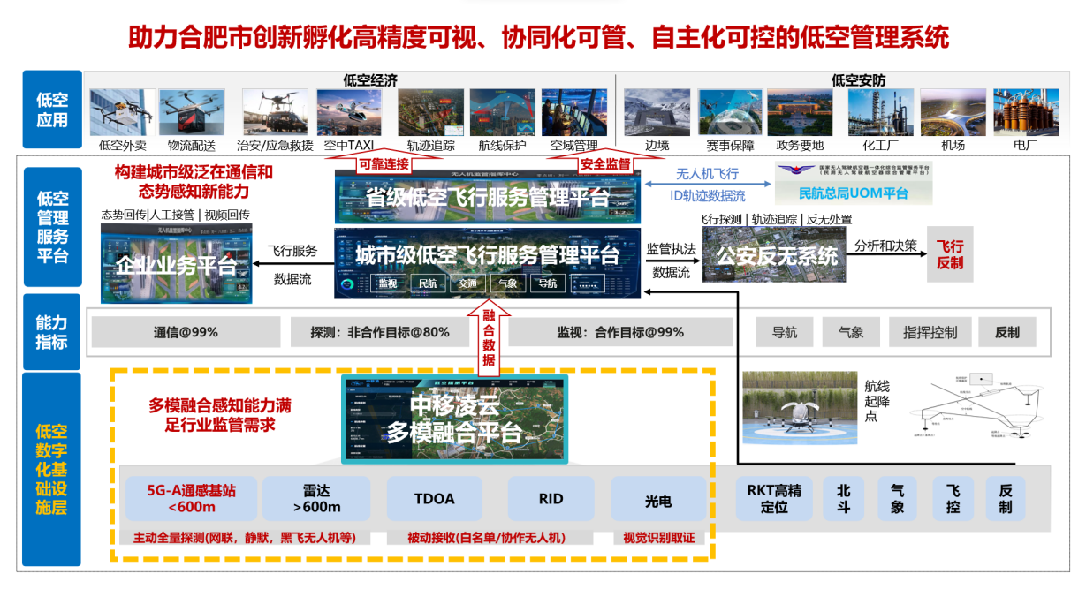Select the 低空管理服务平台 side label
The image size is (1086, 612).
click(x=52, y=227)
